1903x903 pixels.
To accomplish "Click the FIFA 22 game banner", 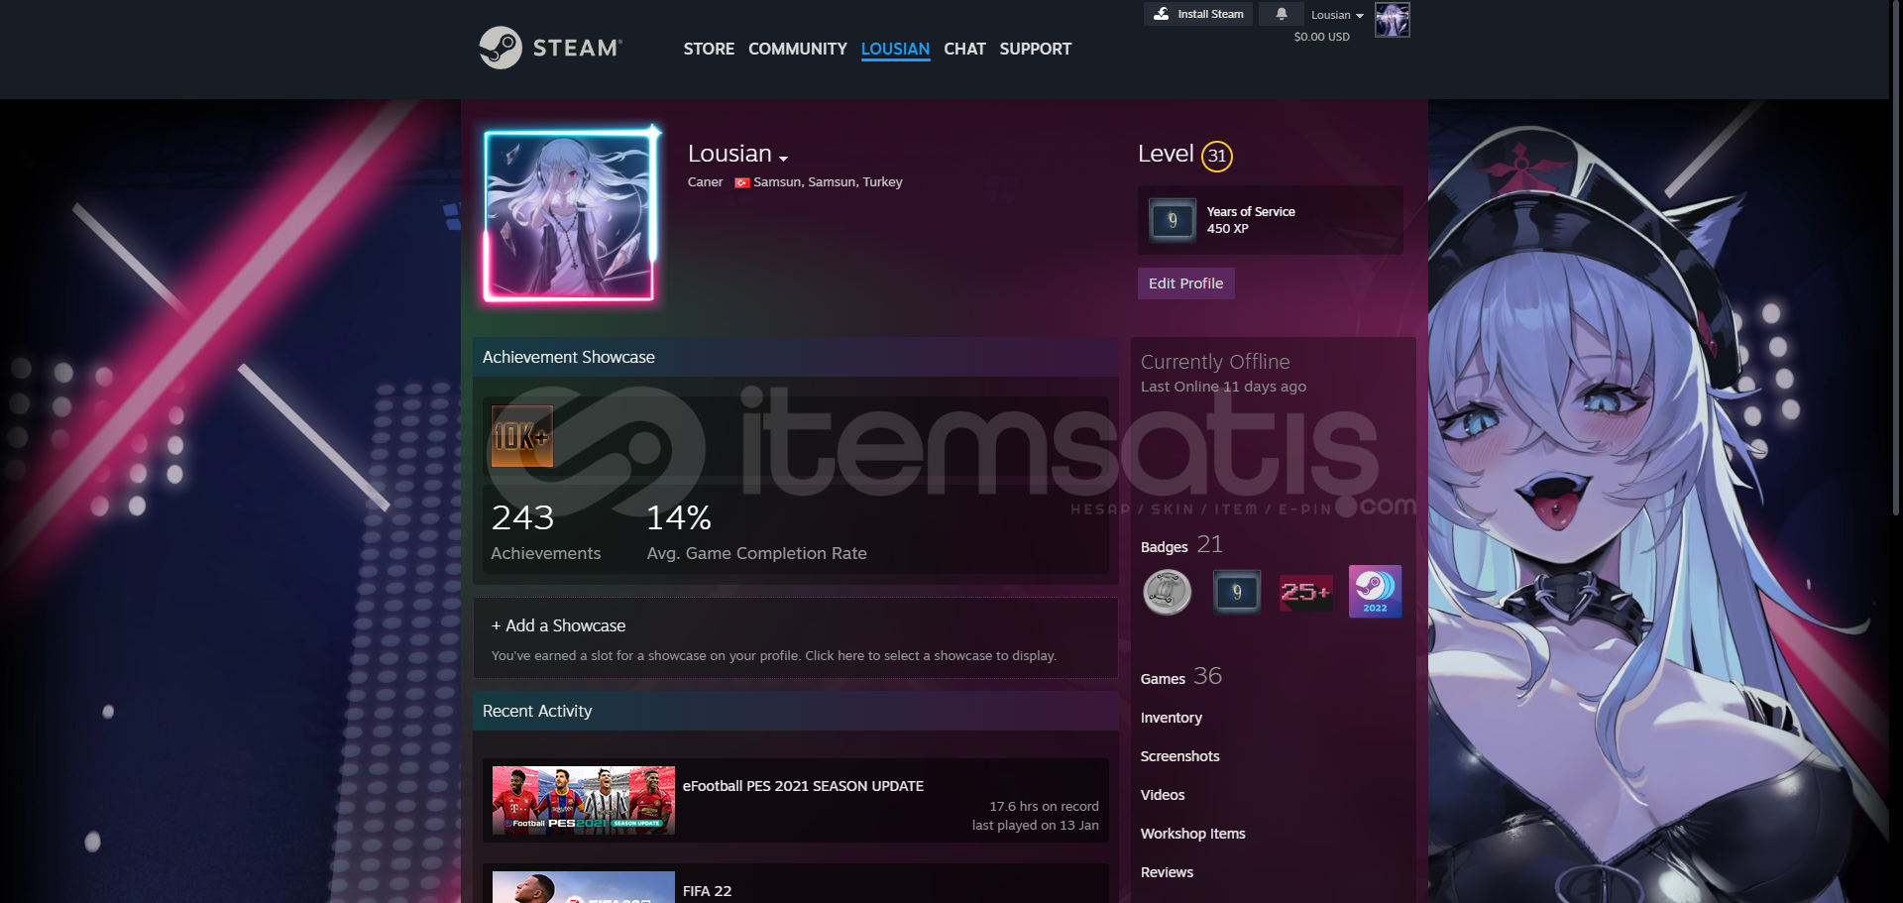I will 584,887.
